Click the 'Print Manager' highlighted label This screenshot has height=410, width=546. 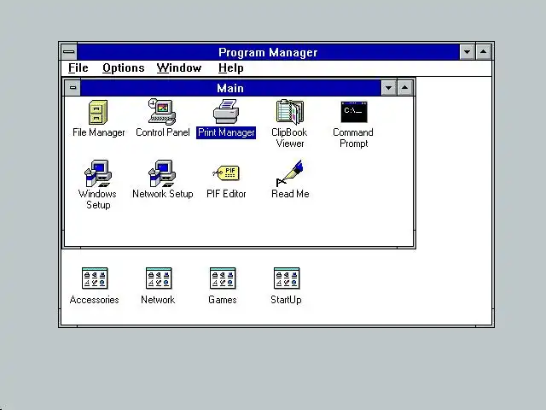tap(226, 132)
